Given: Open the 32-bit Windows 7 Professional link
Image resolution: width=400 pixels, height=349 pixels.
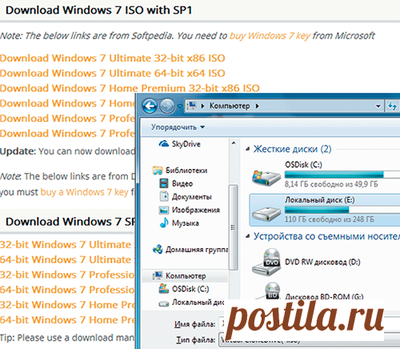Looking at the screenshot, I should [x=67, y=275].
